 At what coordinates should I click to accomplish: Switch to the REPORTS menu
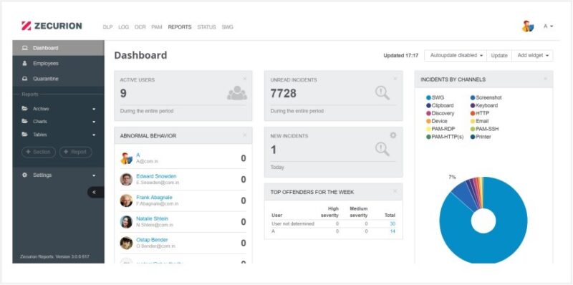[x=180, y=27]
